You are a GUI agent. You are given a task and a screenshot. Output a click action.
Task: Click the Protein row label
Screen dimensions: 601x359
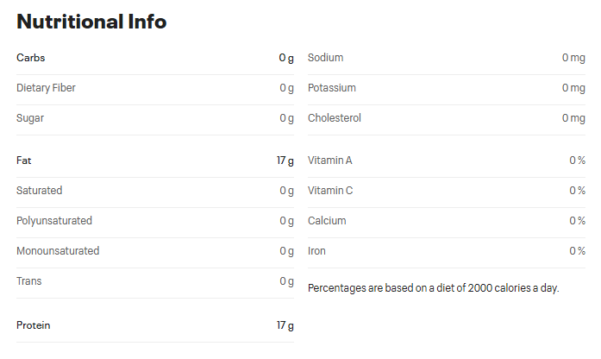click(34, 325)
